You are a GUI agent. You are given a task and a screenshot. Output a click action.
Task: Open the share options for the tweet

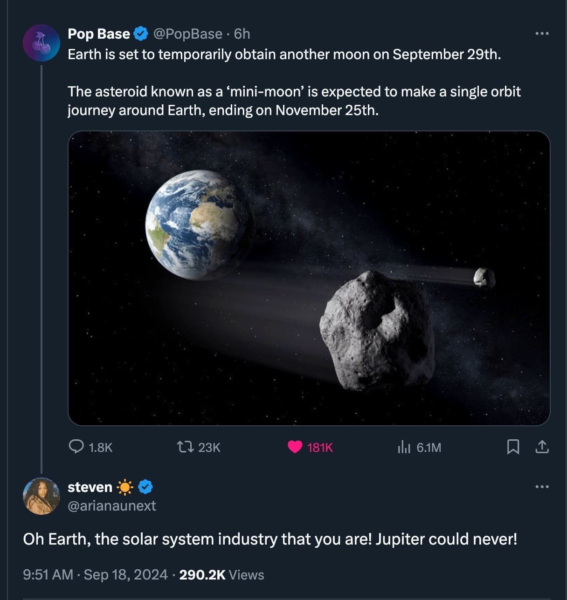(x=542, y=447)
